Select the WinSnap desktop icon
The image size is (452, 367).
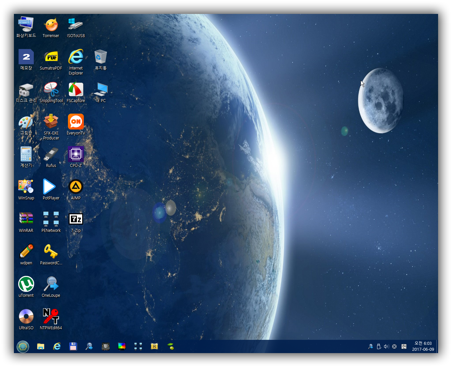[x=26, y=189]
